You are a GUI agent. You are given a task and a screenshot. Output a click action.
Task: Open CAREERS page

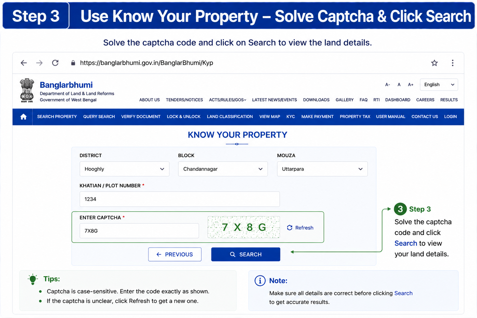(x=425, y=100)
